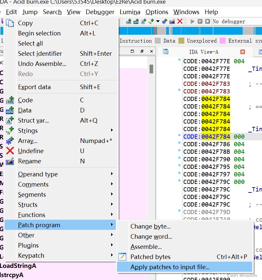This screenshot has height=280, width=262.
Task: Click the navigation band overview bar
Action: click(190, 31)
